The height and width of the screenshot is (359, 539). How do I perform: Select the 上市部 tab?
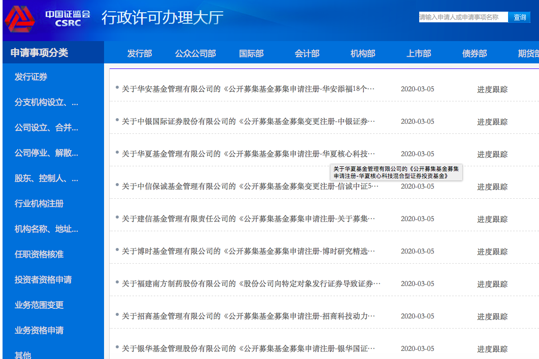pyautogui.click(x=419, y=53)
